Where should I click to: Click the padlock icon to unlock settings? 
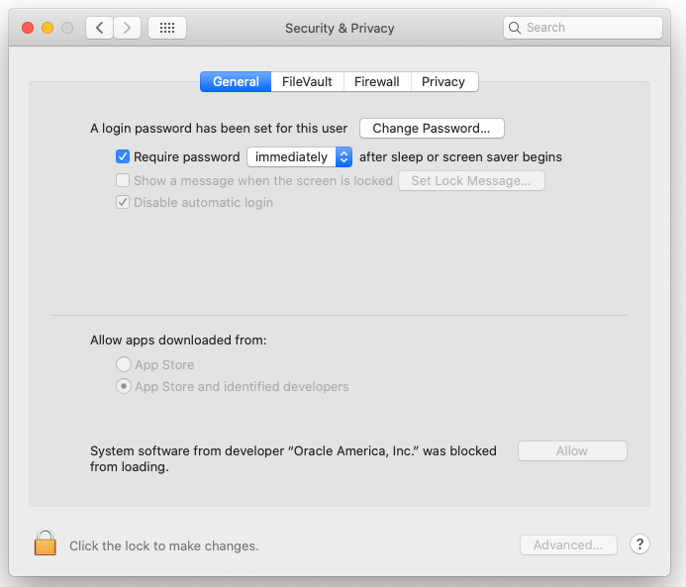click(45, 543)
